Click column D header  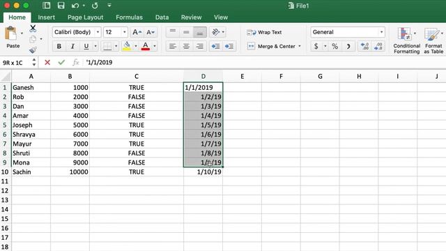(x=203, y=76)
